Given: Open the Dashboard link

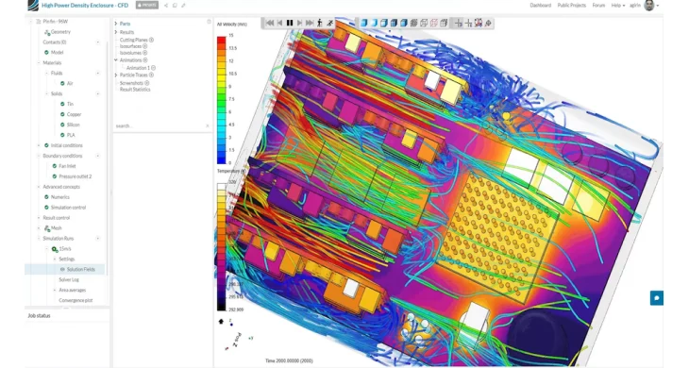Looking at the screenshot, I should point(541,6).
